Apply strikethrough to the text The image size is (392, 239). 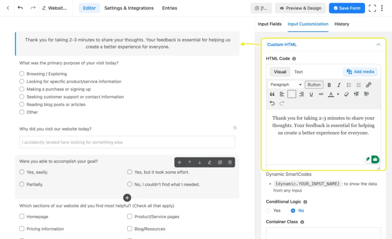point(321,94)
